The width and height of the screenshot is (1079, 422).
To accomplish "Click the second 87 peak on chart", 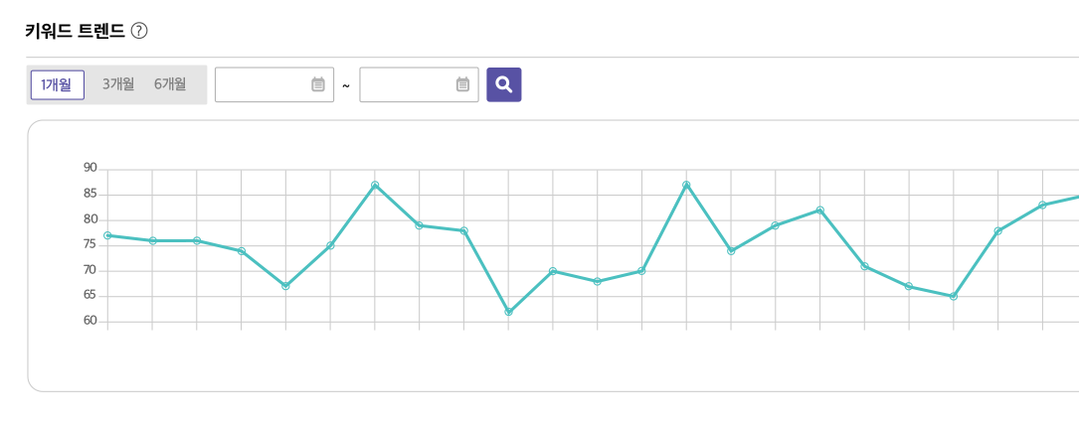I will point(686,185).
